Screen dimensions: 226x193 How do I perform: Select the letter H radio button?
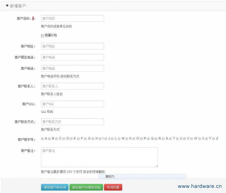(93, 139)
